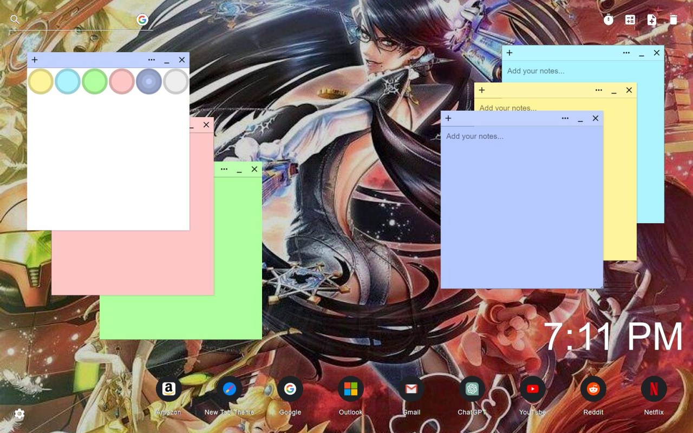Pick the yellow note color
This screenshot has width=693, height=433.
pyautogui.click(x=41, y=81)
